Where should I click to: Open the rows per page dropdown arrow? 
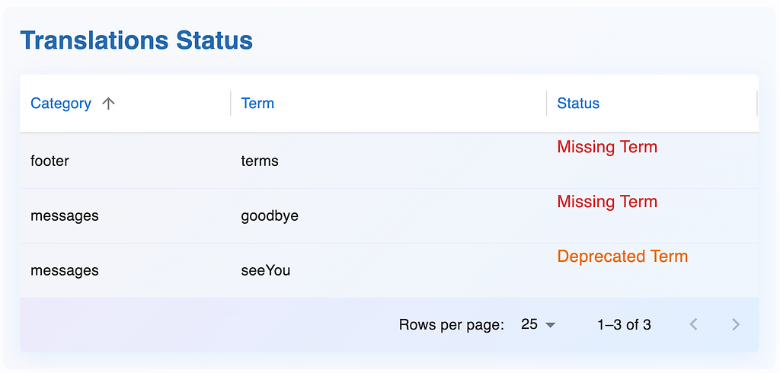coord(550,325)
